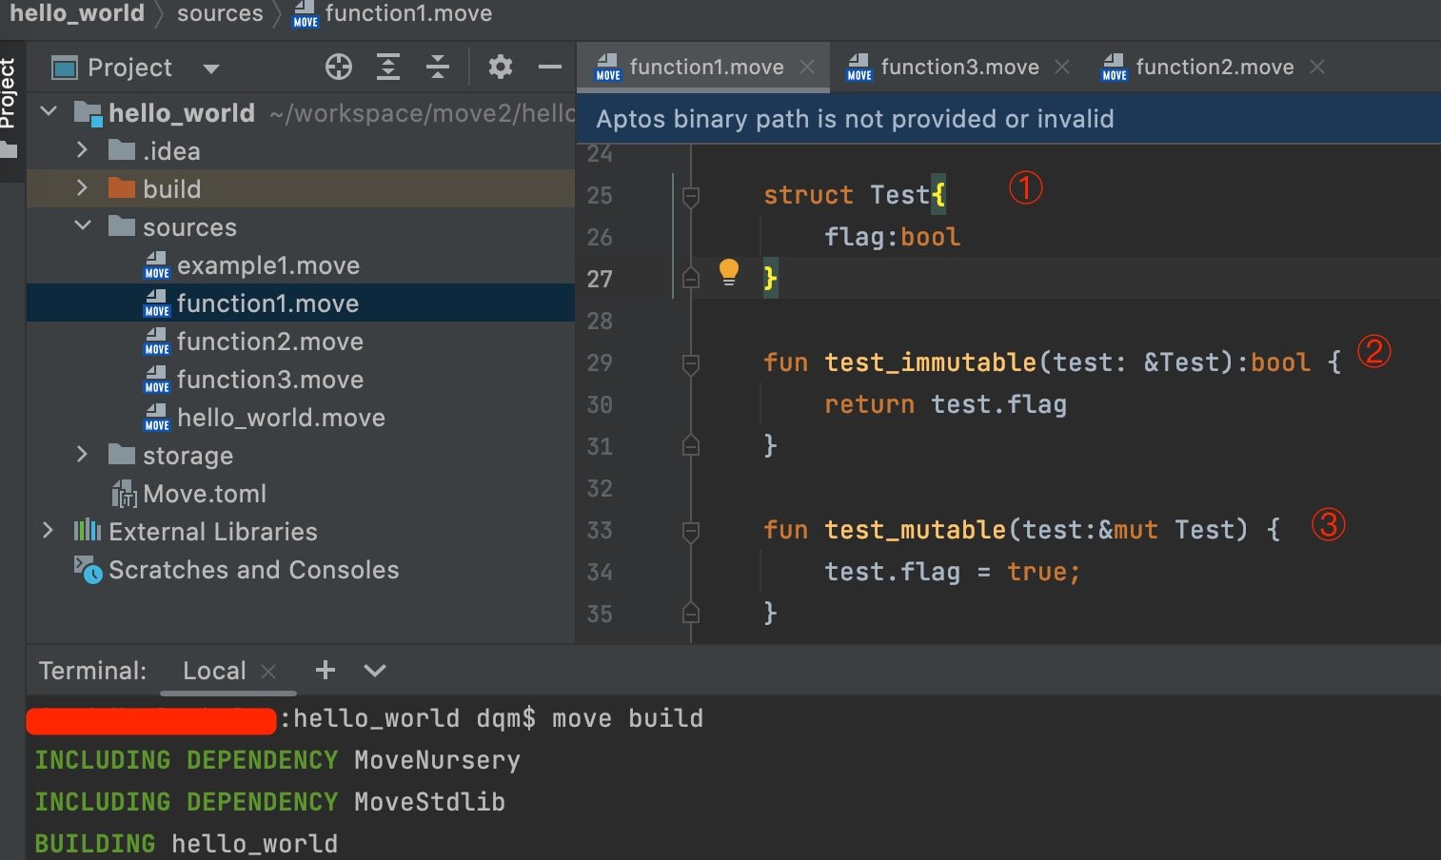Click the Expand All icon in Project toolbar
Image resolution: width=1441 pixels, height=860 pixels.
[388, 67]
